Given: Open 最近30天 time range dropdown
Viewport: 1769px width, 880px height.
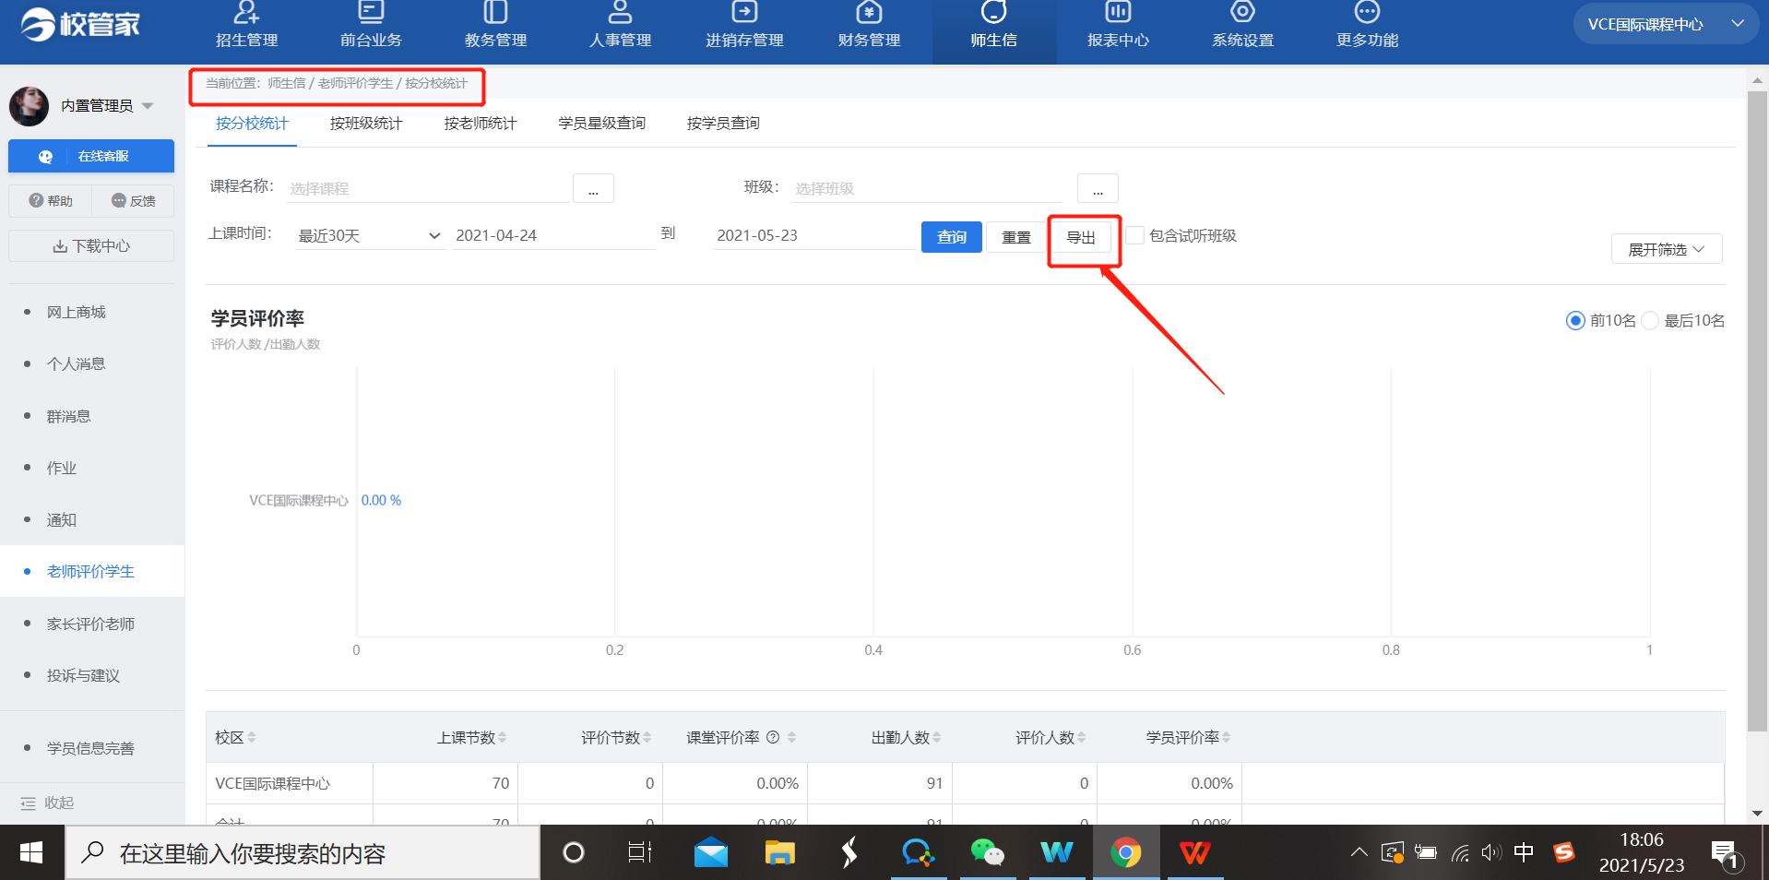Looking at the screenshot, I should click(x=369, y=235).
